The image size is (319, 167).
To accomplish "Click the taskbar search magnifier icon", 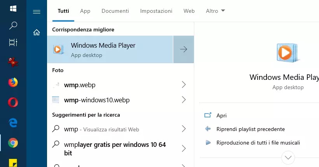I will point(13,26).
